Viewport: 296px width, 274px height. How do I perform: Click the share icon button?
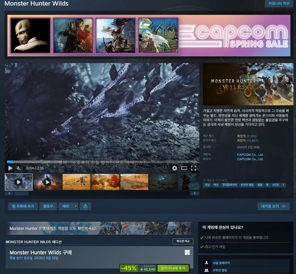(x=85, y=206)
